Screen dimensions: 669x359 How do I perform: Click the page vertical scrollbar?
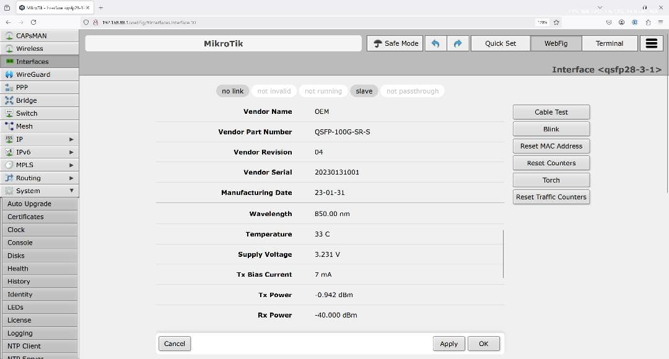[667, 113]
